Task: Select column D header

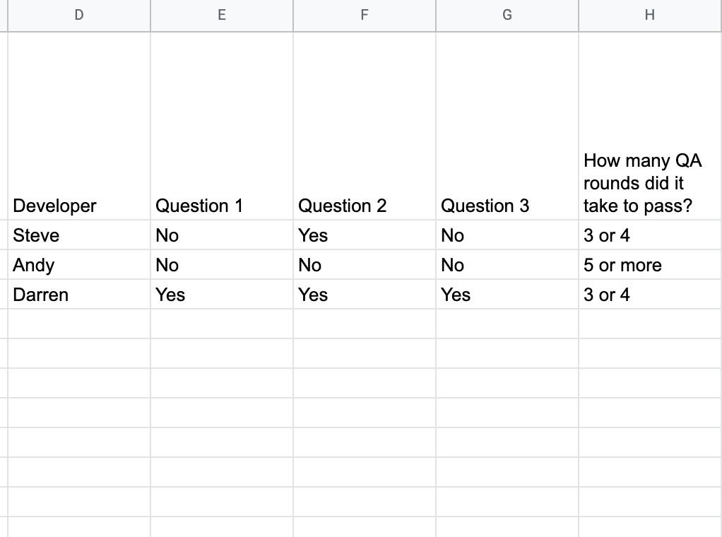Action: coord(79,16)
